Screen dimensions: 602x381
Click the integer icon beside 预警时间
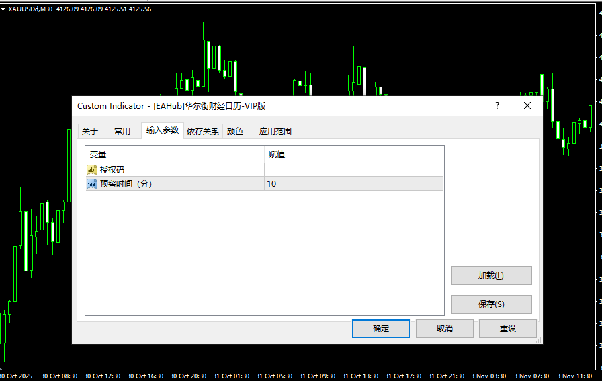click(x=92, y=184)
